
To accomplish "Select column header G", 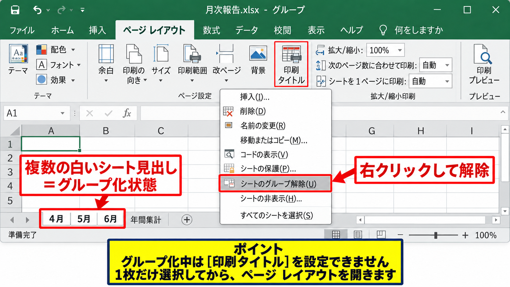I will (372, 131).
